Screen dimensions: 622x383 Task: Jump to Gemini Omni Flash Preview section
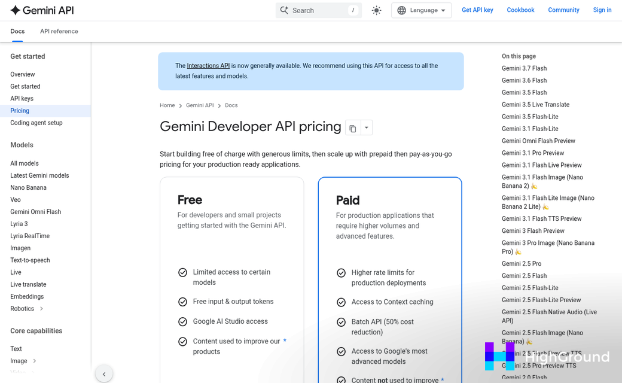(x=538, y=141)
